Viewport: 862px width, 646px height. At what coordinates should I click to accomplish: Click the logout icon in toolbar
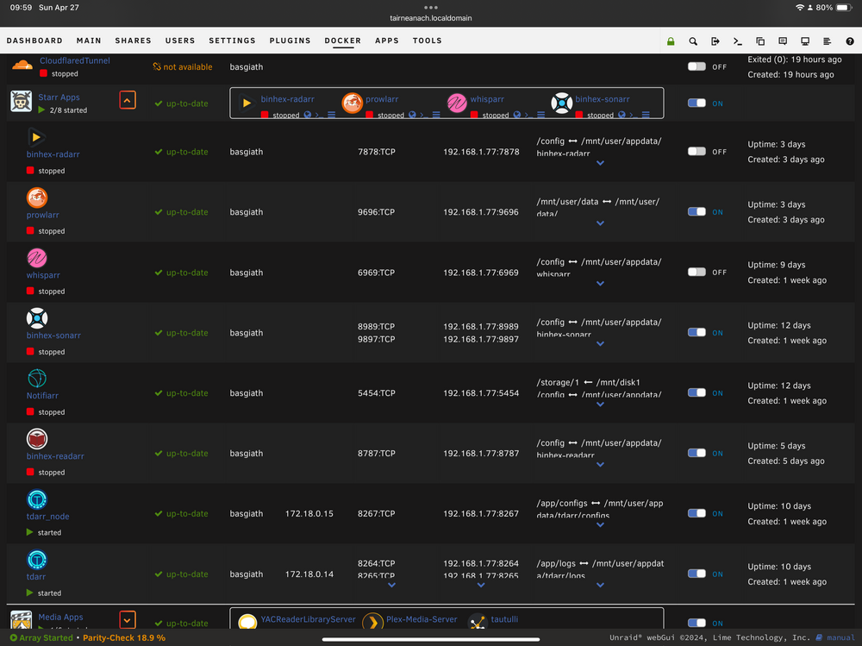pos(715,41)
